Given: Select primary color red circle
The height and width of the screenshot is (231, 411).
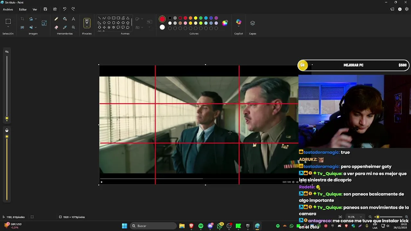Looking at the screenshot, I should 162,19.
